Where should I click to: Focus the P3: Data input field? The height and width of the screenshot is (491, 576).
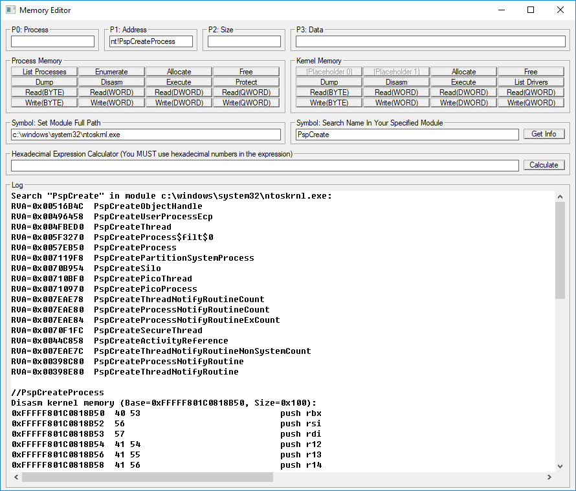[x=430, y=41]
